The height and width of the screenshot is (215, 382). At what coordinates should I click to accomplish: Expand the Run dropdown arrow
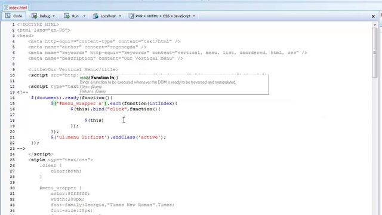pos(84,16)
